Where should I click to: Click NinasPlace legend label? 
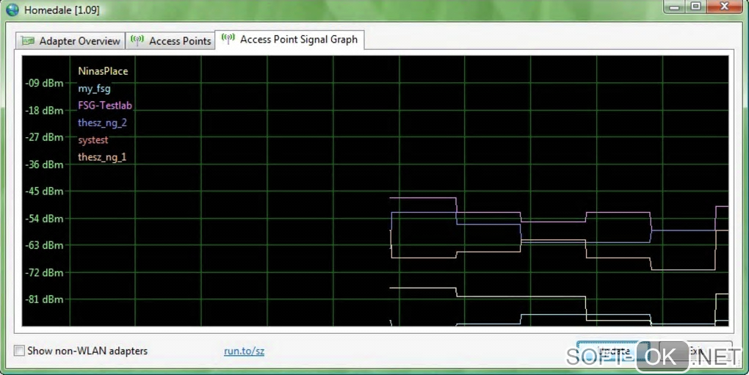[x=104, y=71]
